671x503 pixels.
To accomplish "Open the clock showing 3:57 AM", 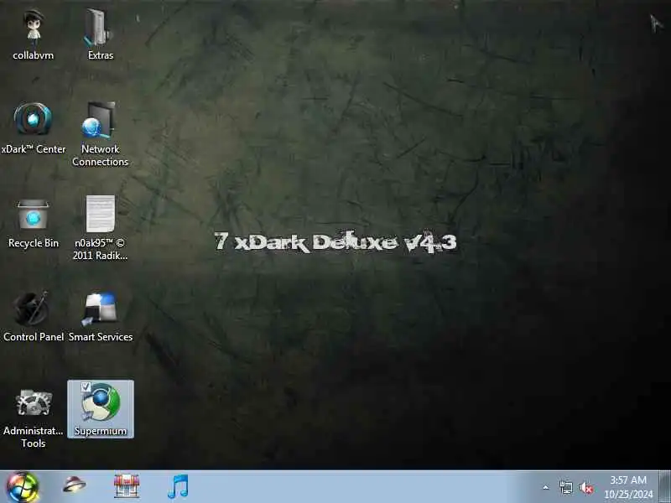I will (628, 487).
